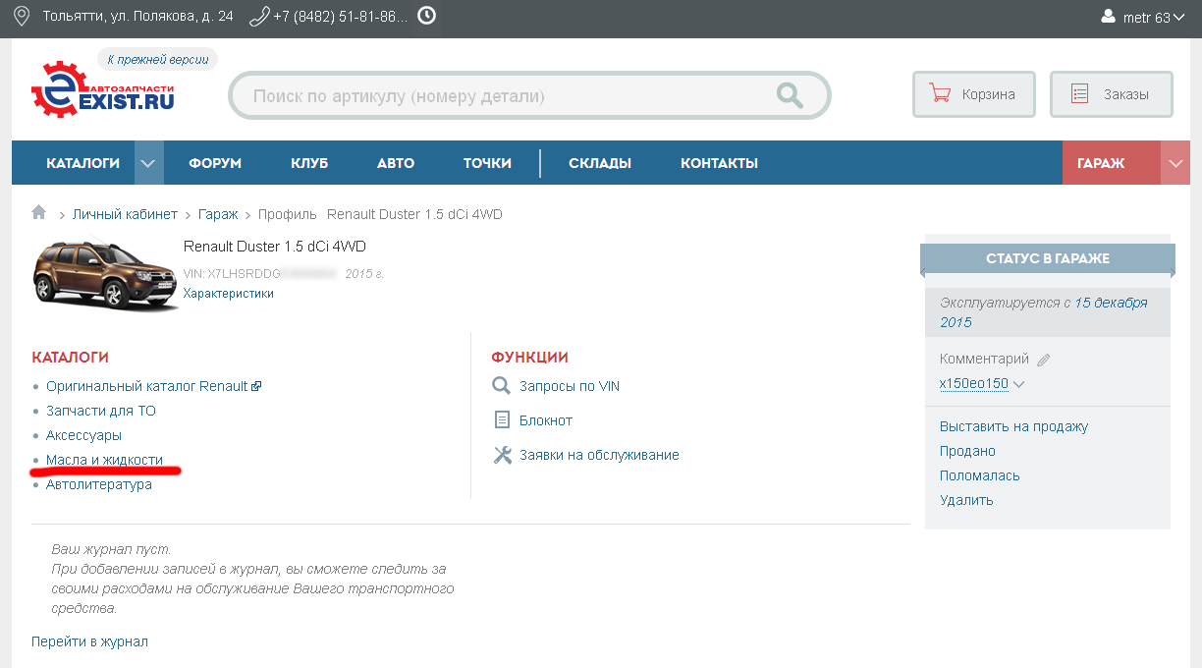
Task: Click the Renault Duster car thumbnail
Action: pos(105,273)
